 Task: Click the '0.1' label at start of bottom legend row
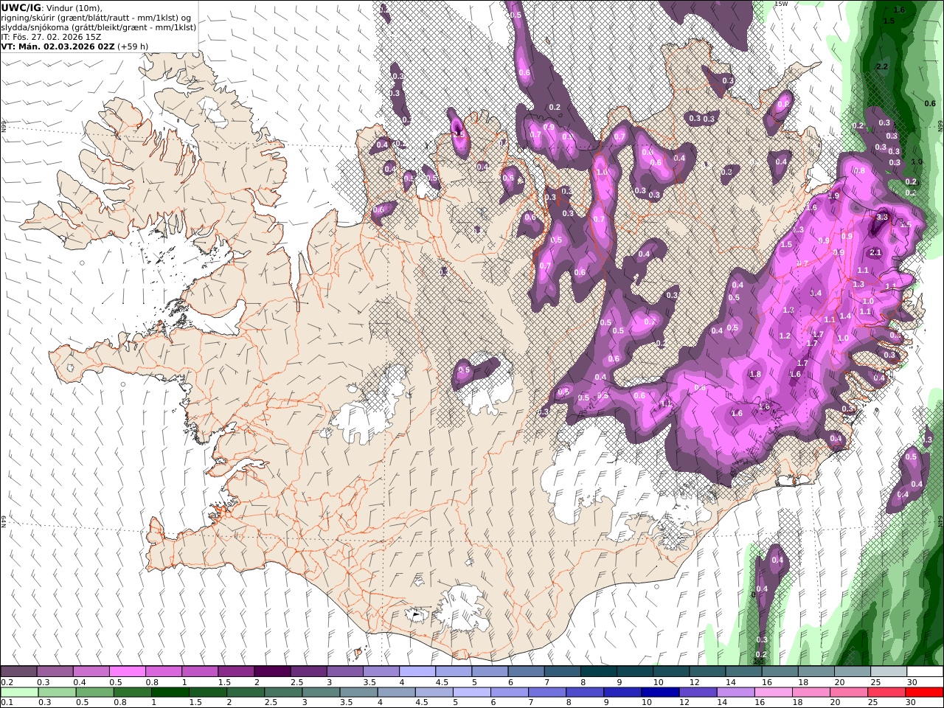[x=7, y=703]
